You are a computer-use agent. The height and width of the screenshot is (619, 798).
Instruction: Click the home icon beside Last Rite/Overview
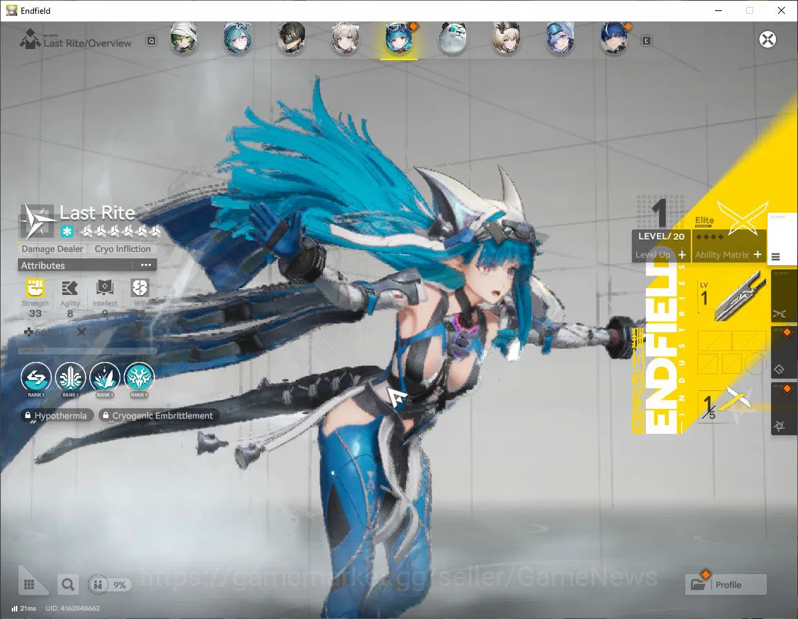pyautogui.click(x=30, y=39)
